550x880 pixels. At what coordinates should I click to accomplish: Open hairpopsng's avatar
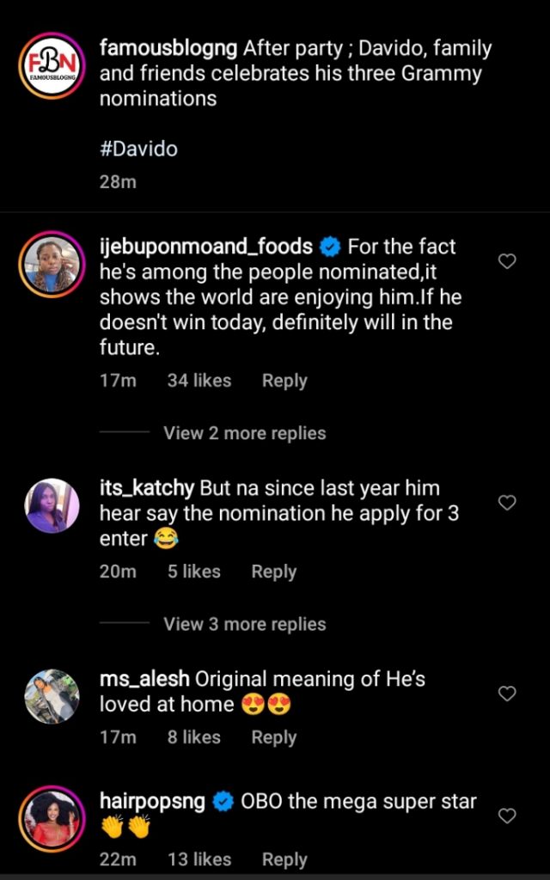coord(52,819)
